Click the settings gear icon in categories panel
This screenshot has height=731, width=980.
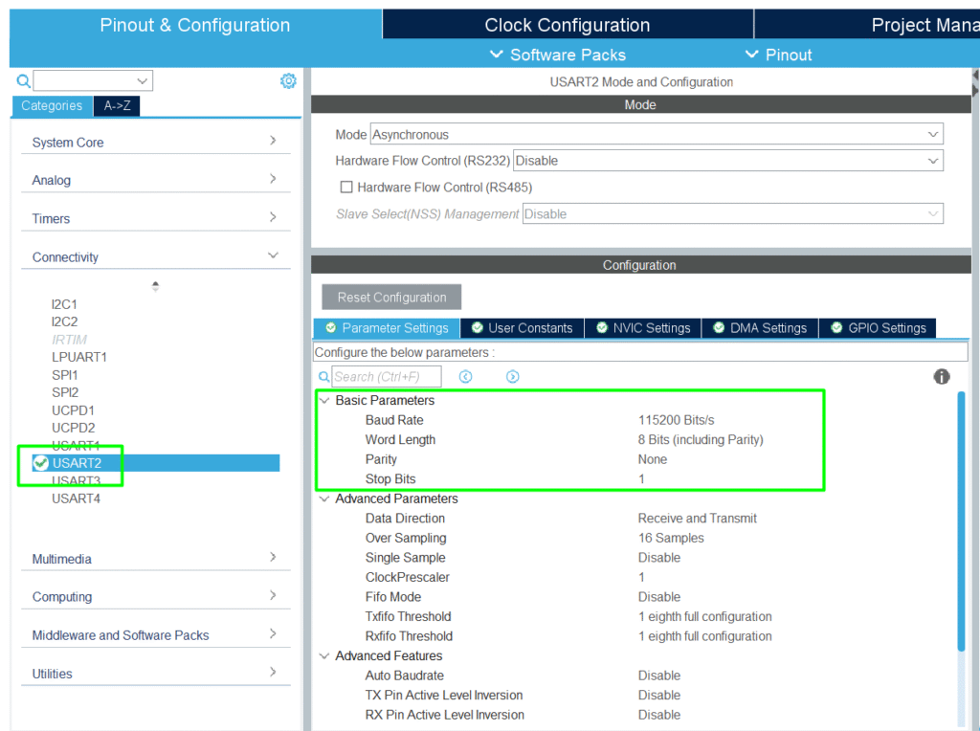click(x=288, y=81)
